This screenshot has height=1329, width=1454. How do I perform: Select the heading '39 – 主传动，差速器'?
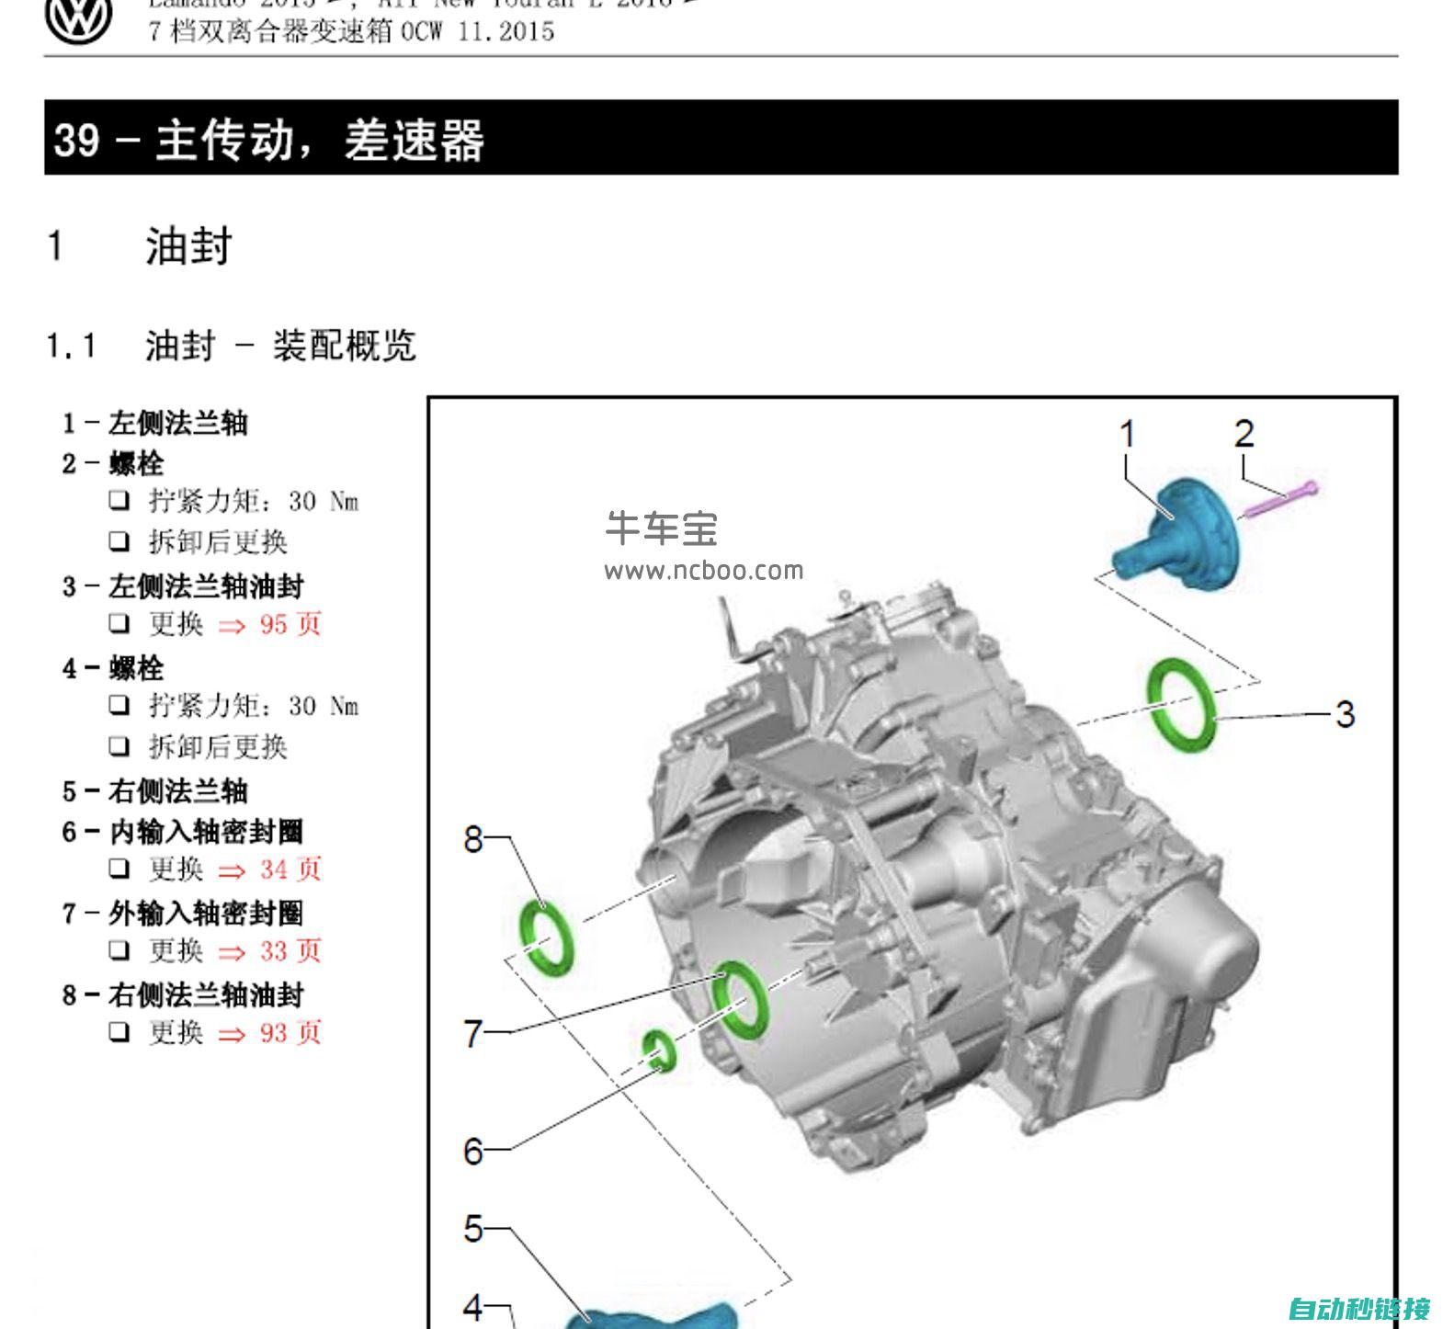pyautogui.click(x=268, y=140)
